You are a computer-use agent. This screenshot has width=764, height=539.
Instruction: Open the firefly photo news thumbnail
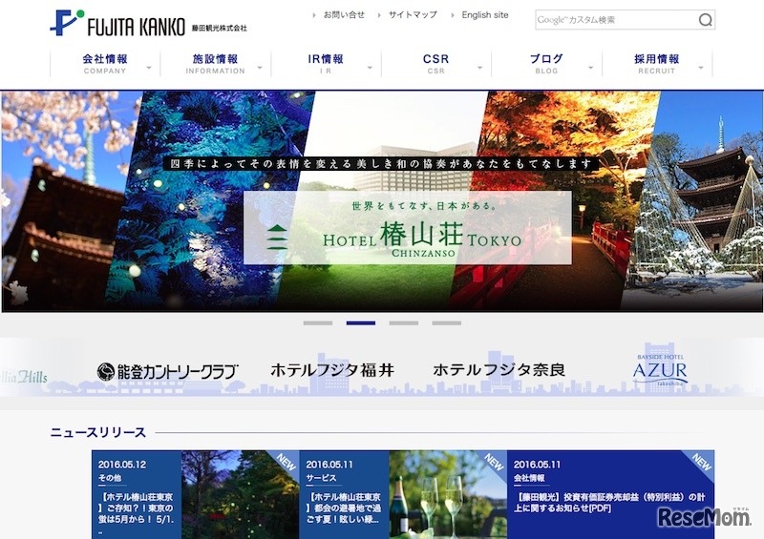[241, 494]
